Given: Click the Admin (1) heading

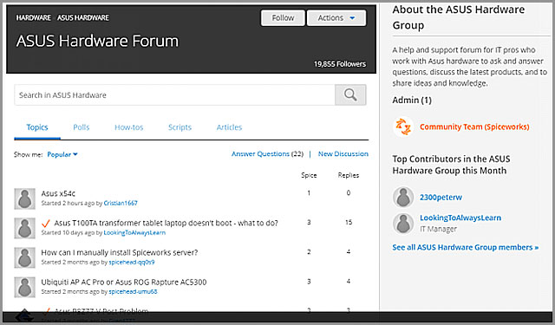Looking at the screenshot, I should point(412,100).
